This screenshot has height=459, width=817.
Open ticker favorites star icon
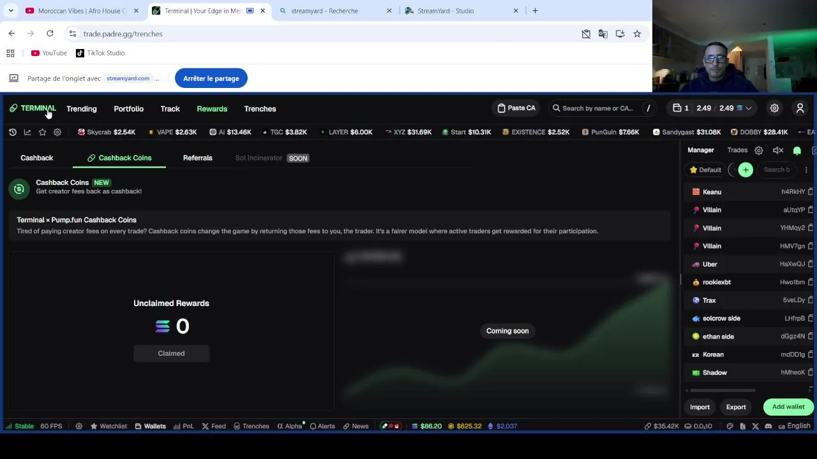click(42, 132)
